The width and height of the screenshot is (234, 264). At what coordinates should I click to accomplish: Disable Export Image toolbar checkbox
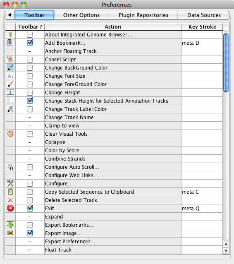tap(30, 233)
